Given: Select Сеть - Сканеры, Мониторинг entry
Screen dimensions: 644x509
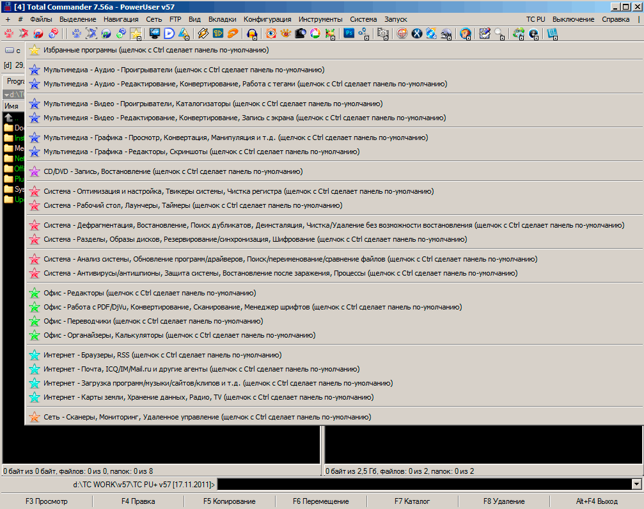Looking at the screenshot, I should tap(207, 417).
